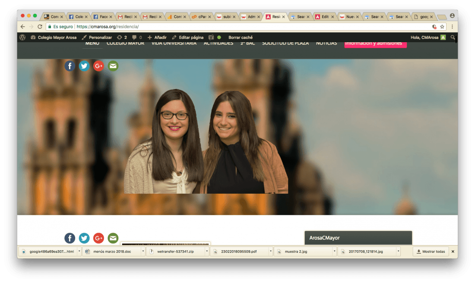475x283 pixels.
Task: Expand options for 23022018095509.pdf download
Action: tap(270, 251)
